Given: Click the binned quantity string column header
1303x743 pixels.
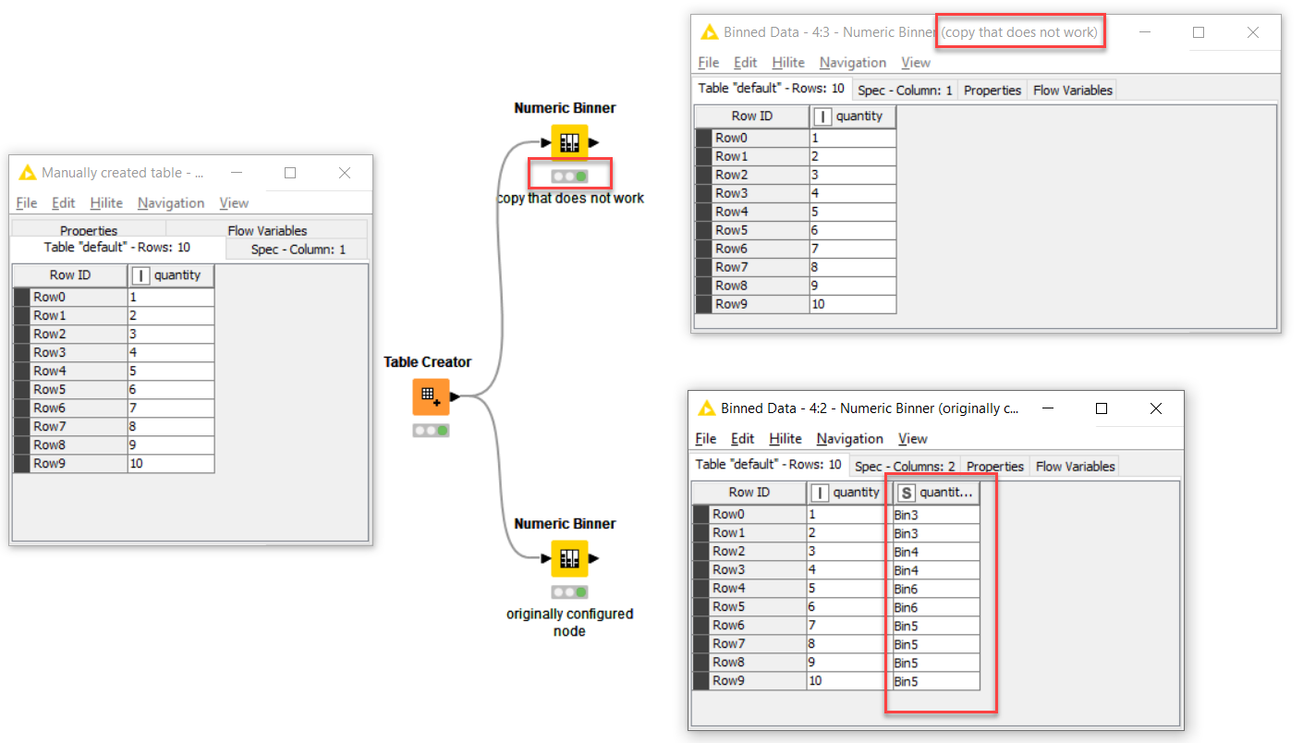Looking at the screenshot, I should (932, 493).
